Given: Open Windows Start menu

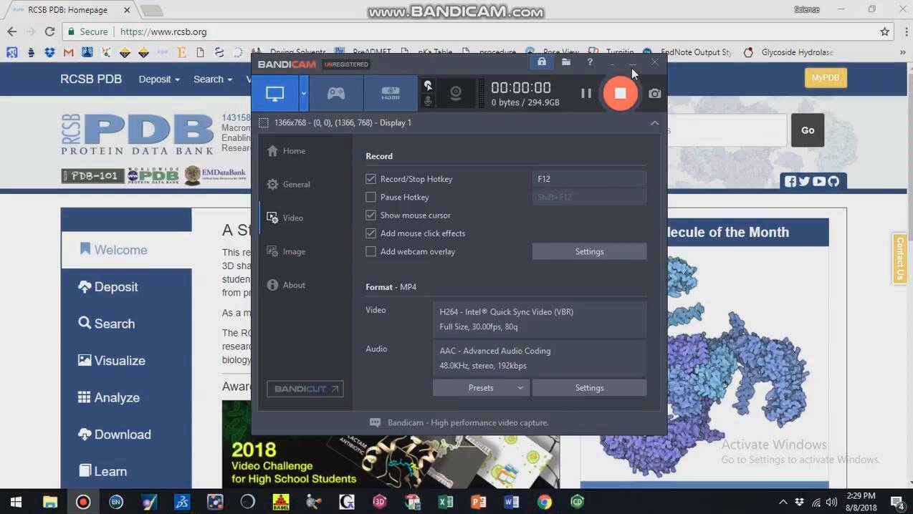Looking at the screenshot, I should click(16, 502).
